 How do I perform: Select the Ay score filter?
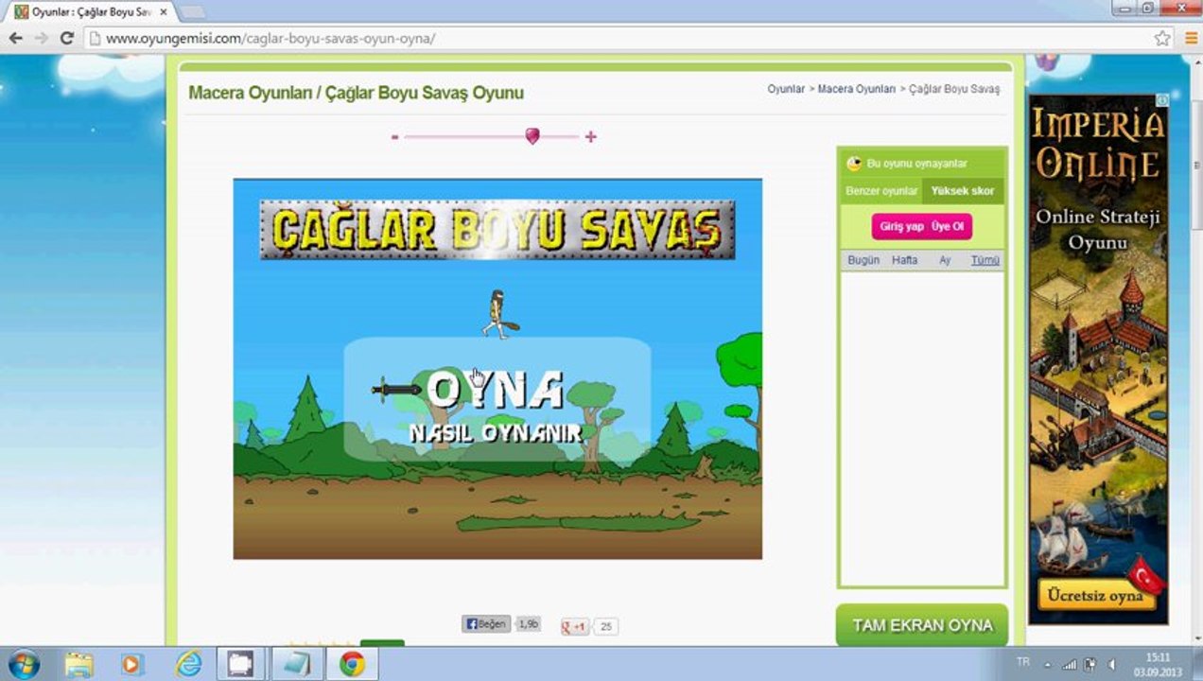[x=945, y=260]
